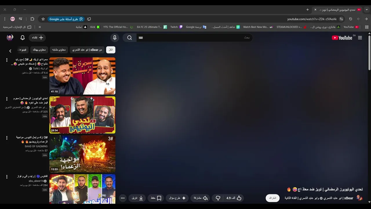The height and width of the screenshot is (209, 371).
Task: Expand hidden bookmarks with double chevron
Action: coord(40,27)
